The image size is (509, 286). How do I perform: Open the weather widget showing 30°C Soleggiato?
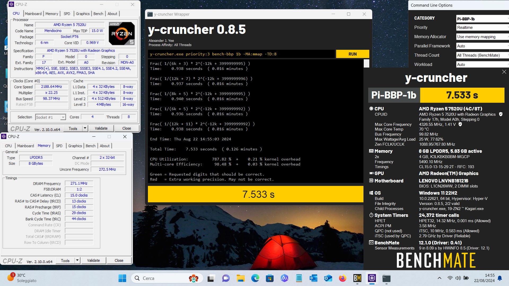pos(22,278)
